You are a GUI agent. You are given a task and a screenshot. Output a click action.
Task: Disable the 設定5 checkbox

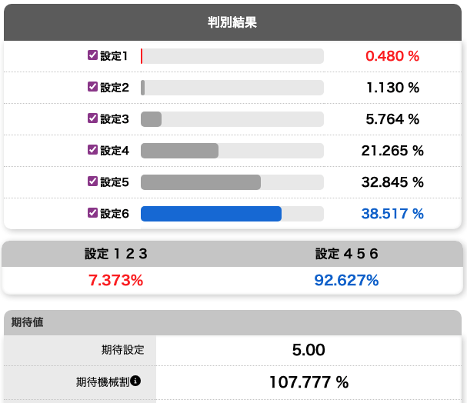point(92,182)
